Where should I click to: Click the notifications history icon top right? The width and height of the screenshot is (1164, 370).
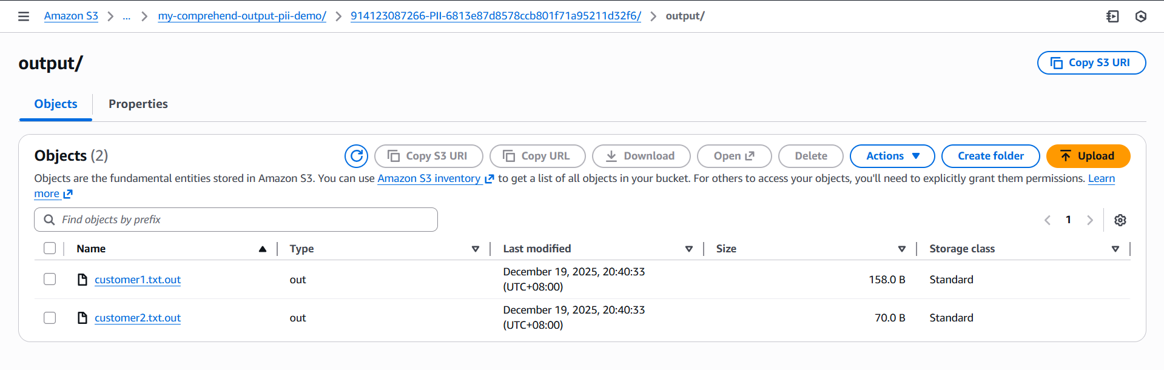[1141, 16]
